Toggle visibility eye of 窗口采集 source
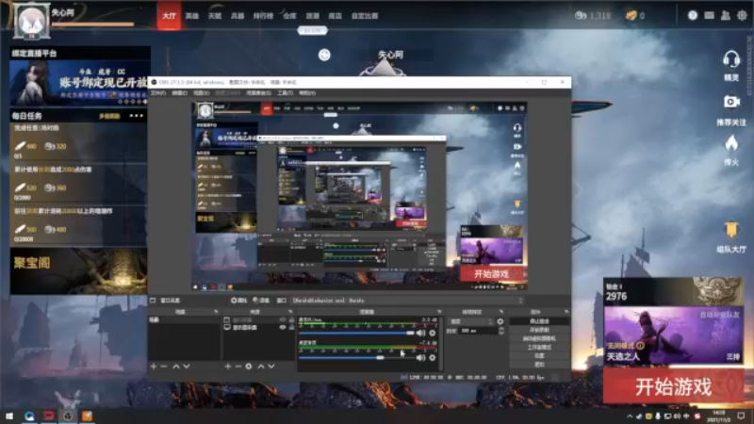This screenshot has height=424, width=754. [x=283, y=319]
